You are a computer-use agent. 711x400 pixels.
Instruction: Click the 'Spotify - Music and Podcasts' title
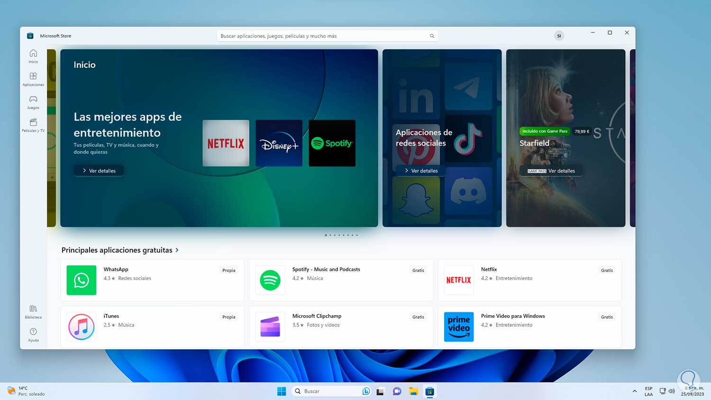click(326, 269)
